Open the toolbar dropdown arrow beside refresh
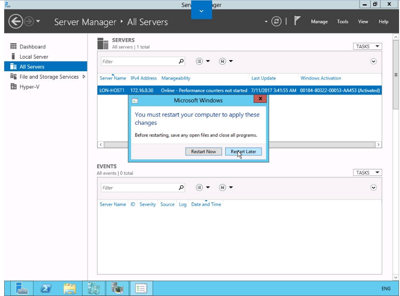 [x=266, y=22]
